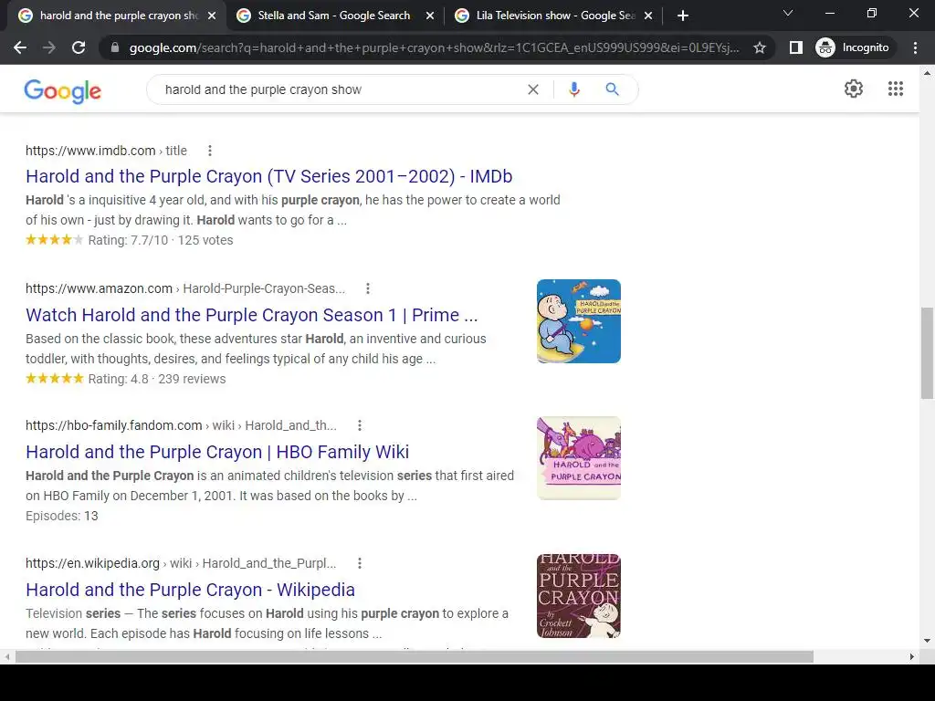
Task: Start voice search with microphone
Action: pyautogui.click(x=573, y=89)
